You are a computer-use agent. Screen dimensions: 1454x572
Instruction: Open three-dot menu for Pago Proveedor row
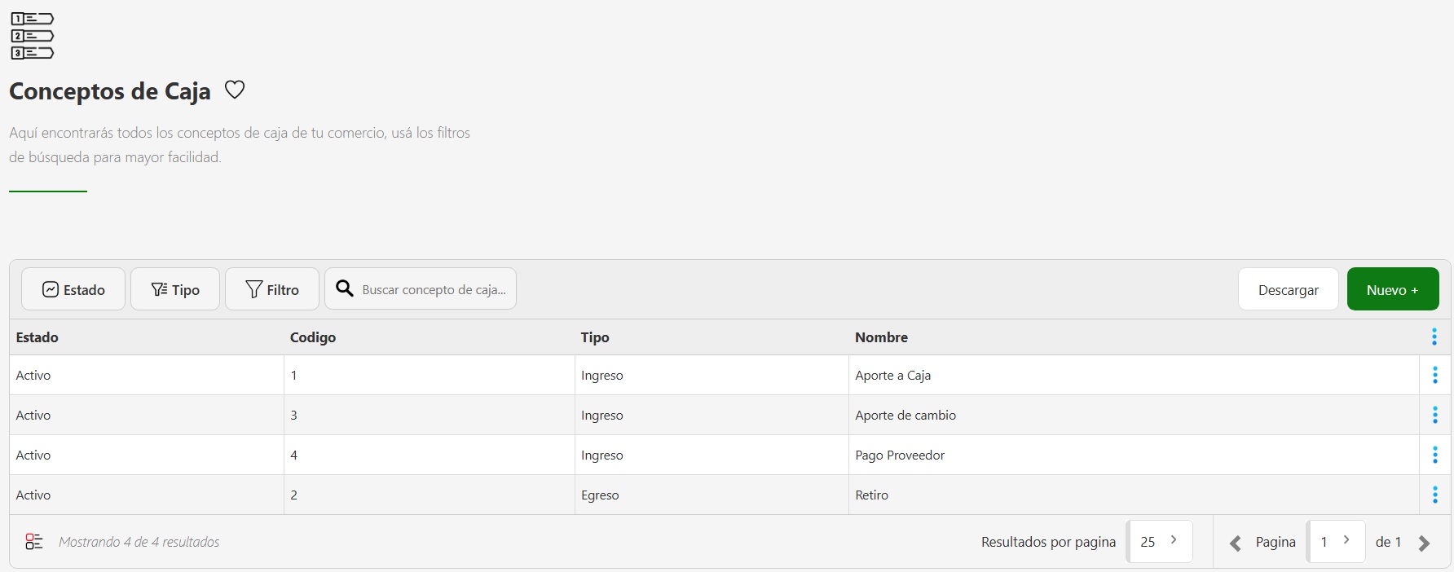[1434, 455]
